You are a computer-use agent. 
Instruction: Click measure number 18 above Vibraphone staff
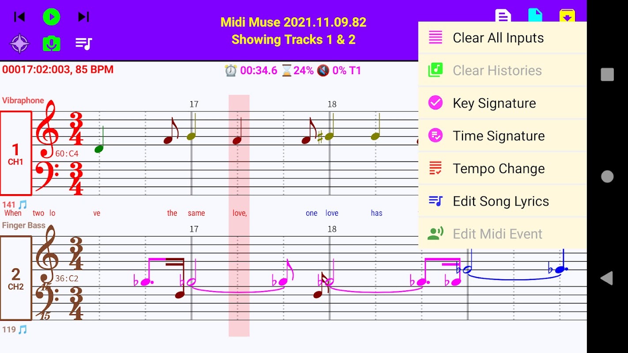pos(332,105)
